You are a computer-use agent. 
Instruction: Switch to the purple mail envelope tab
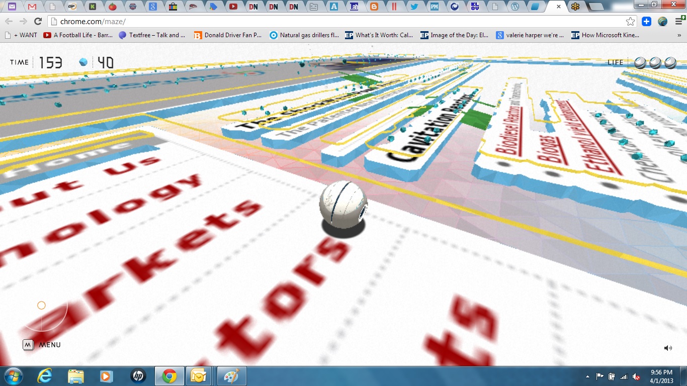tap(12, 7)
